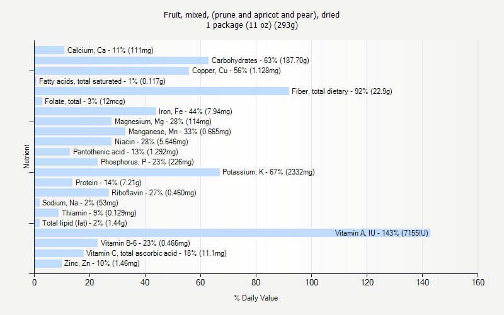Click the Nutrient y-axis label
This screenshot has width=504, height=315.
(26, 157)
